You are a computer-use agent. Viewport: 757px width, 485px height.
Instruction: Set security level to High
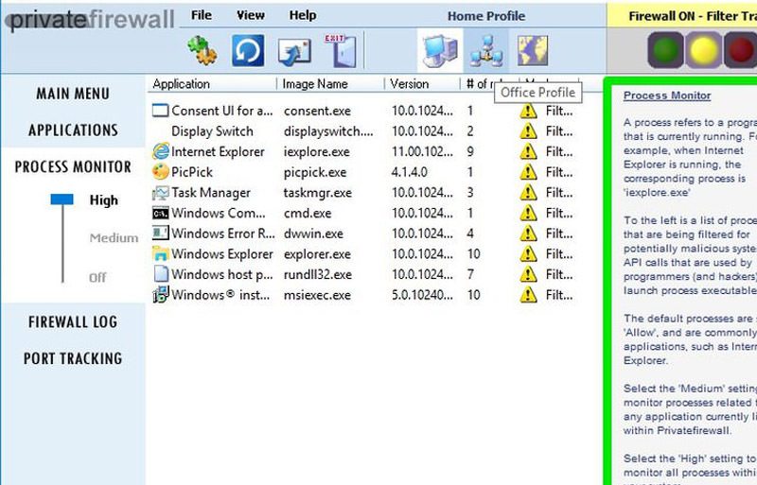104,200
